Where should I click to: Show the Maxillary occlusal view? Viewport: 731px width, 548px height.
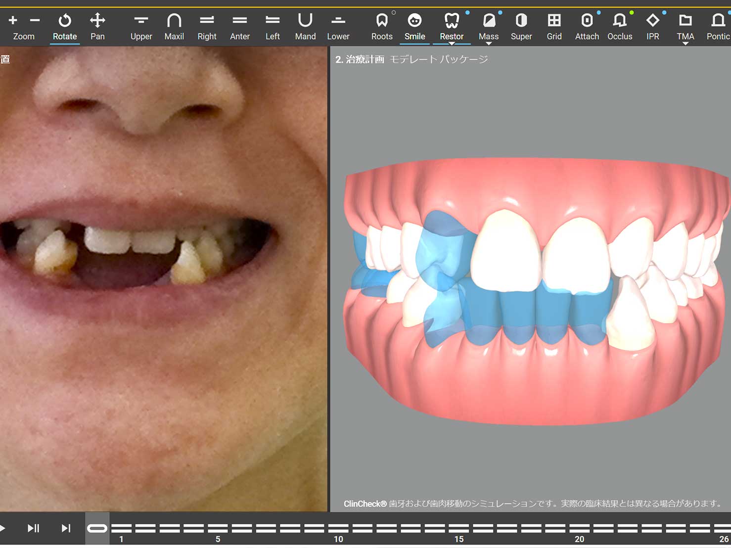[174, 27]
